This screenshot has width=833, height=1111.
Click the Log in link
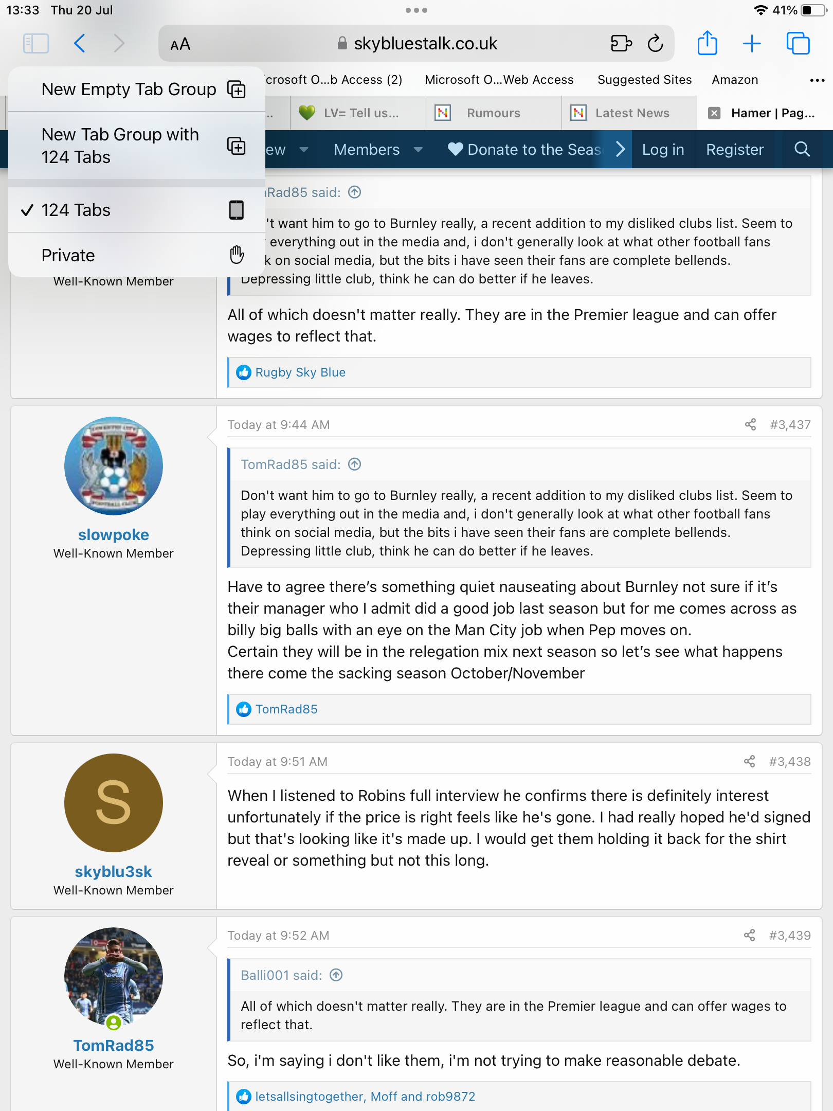[663, 150]
